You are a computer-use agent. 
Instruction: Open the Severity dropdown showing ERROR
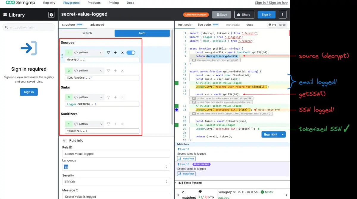pyautogui.click(x=116, y=182)
